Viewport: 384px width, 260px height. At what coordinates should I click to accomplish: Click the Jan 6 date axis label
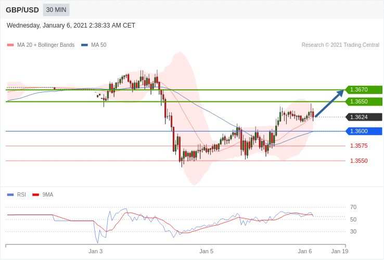305,252
